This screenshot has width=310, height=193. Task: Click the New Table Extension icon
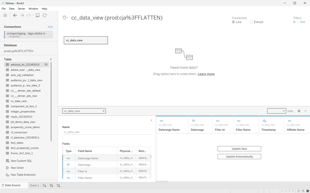7,175
